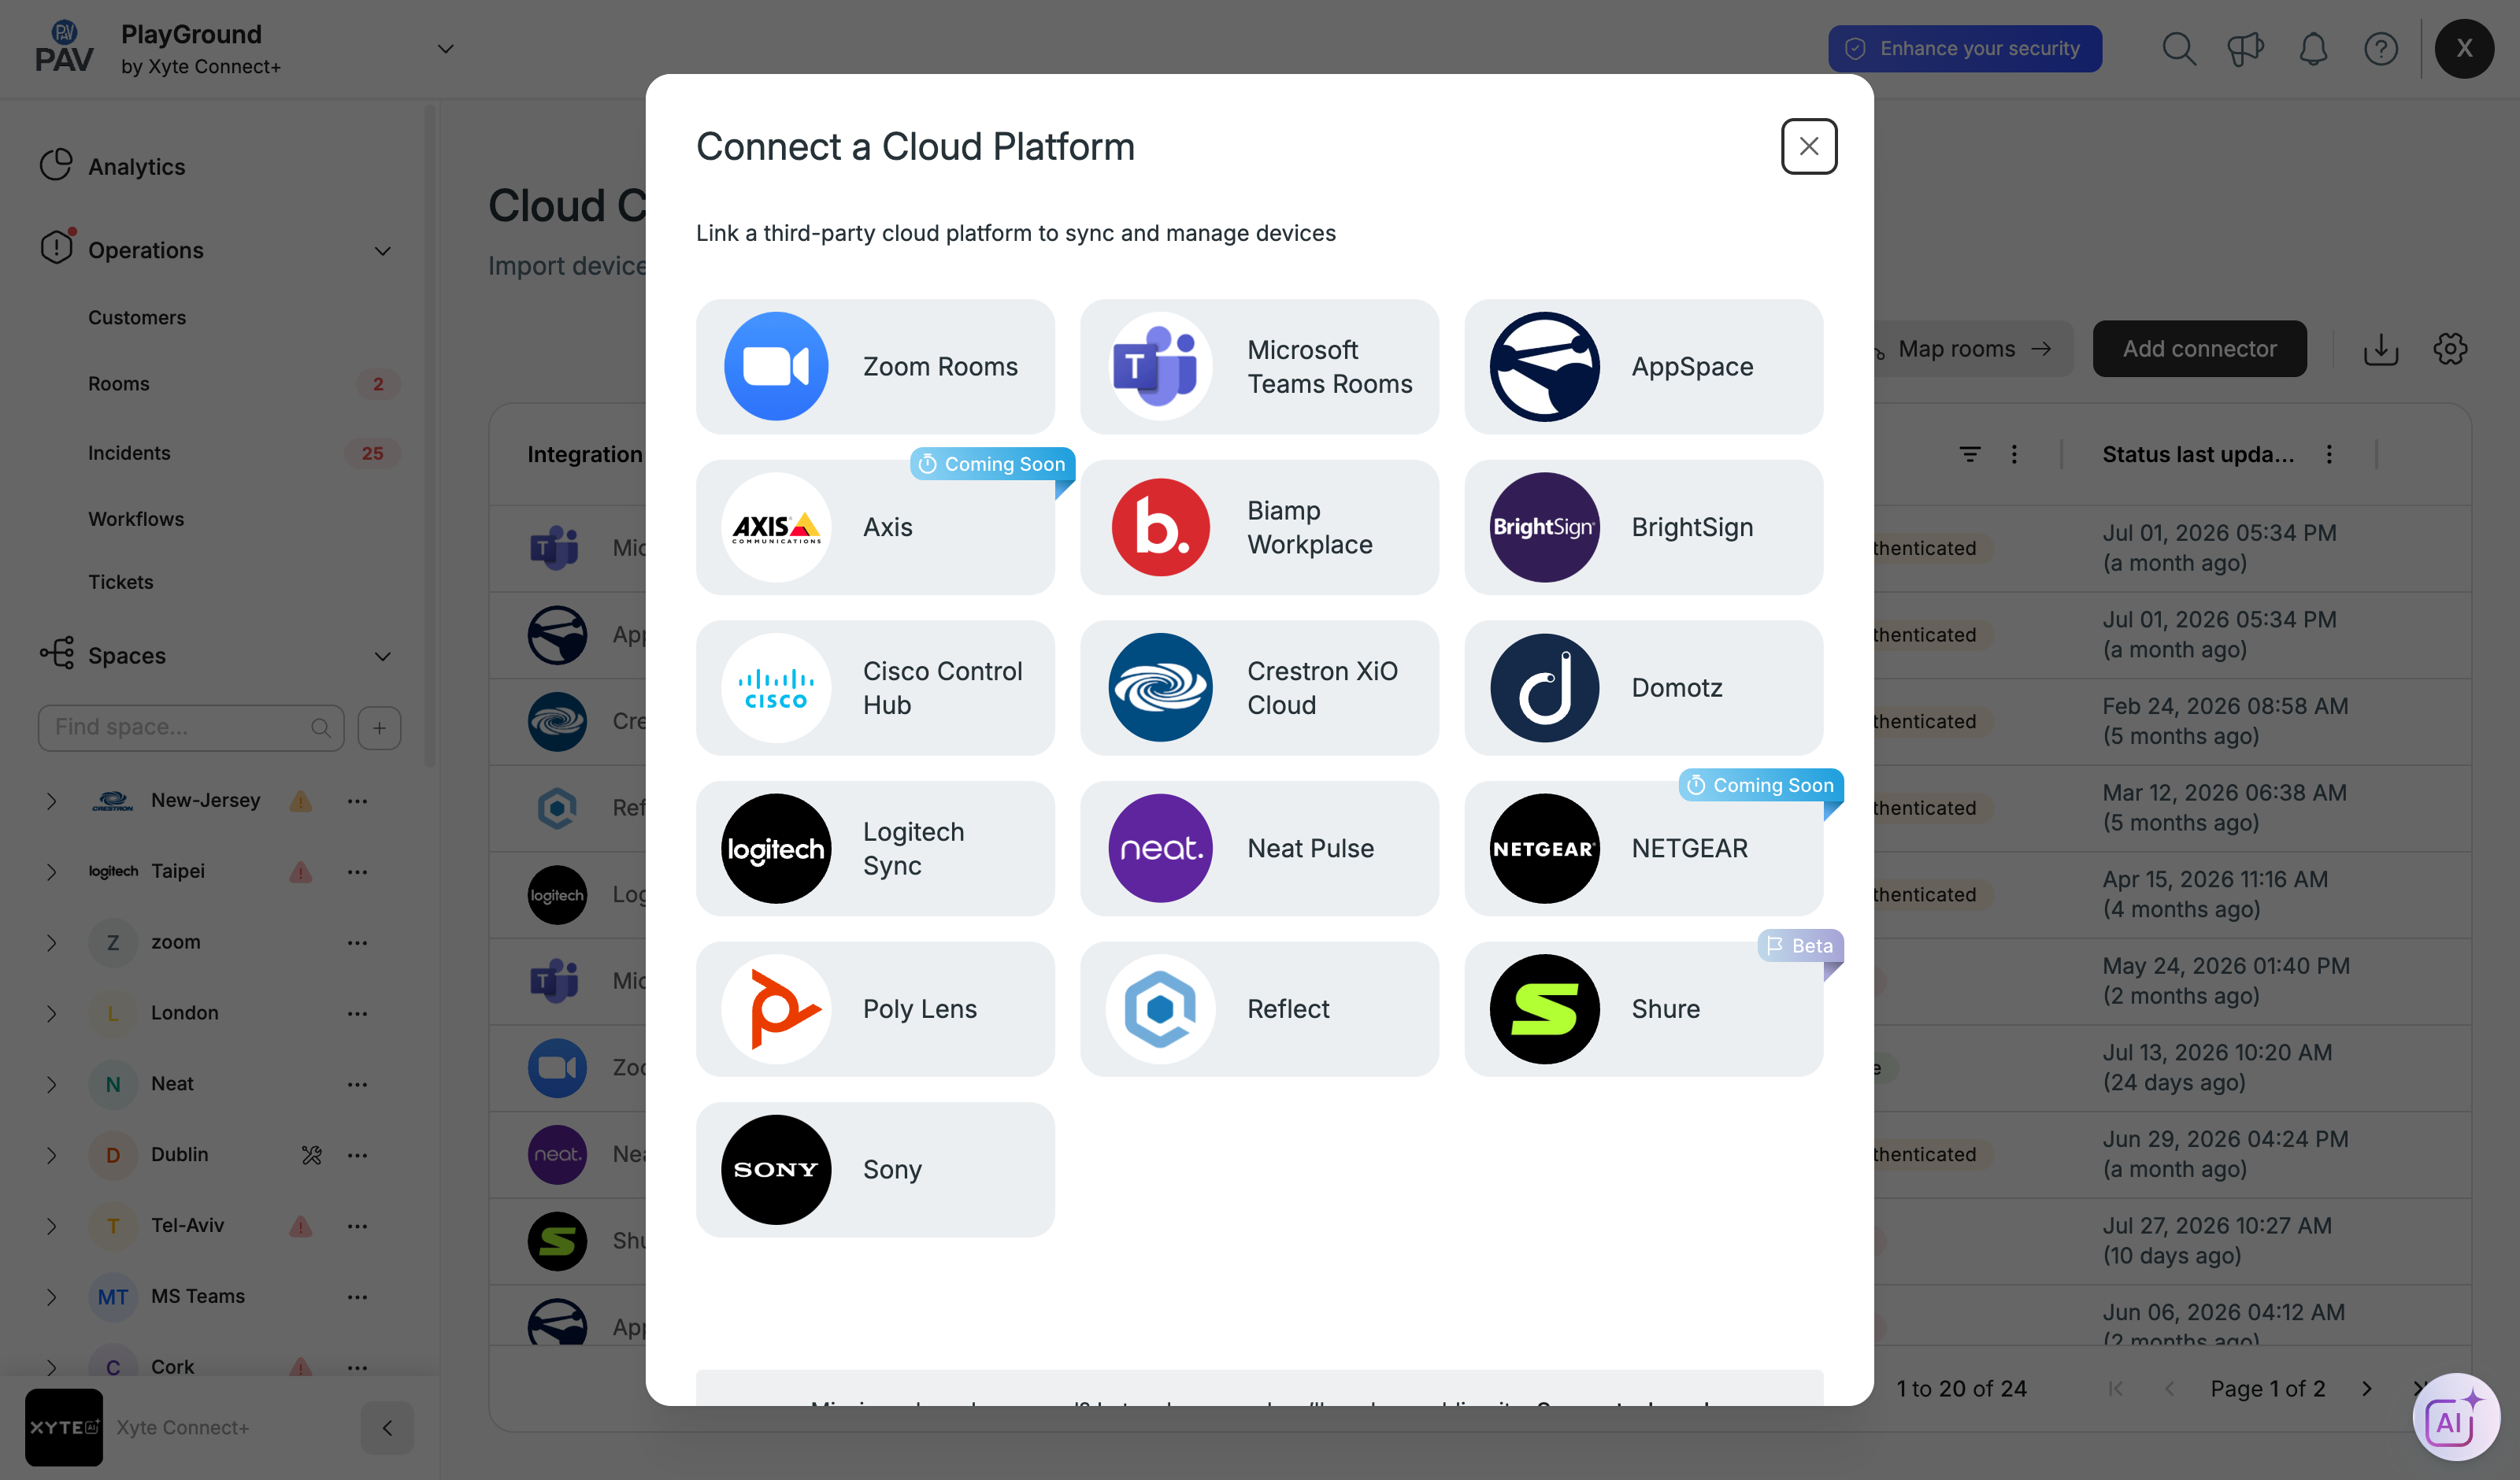
Task: Expand the Neat space
Action: (x=51, y=1085)
